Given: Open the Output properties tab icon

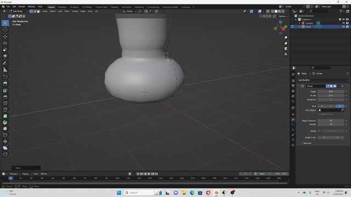Looking at the screenshot, I should click(293, 86).
